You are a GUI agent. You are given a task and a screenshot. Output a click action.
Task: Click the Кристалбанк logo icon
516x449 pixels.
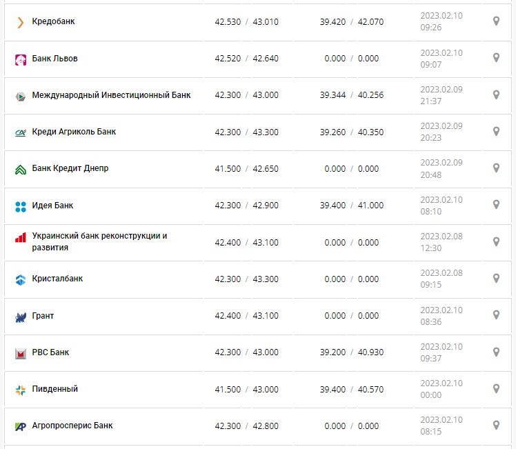pyautogui.click(x=20, y=279)
